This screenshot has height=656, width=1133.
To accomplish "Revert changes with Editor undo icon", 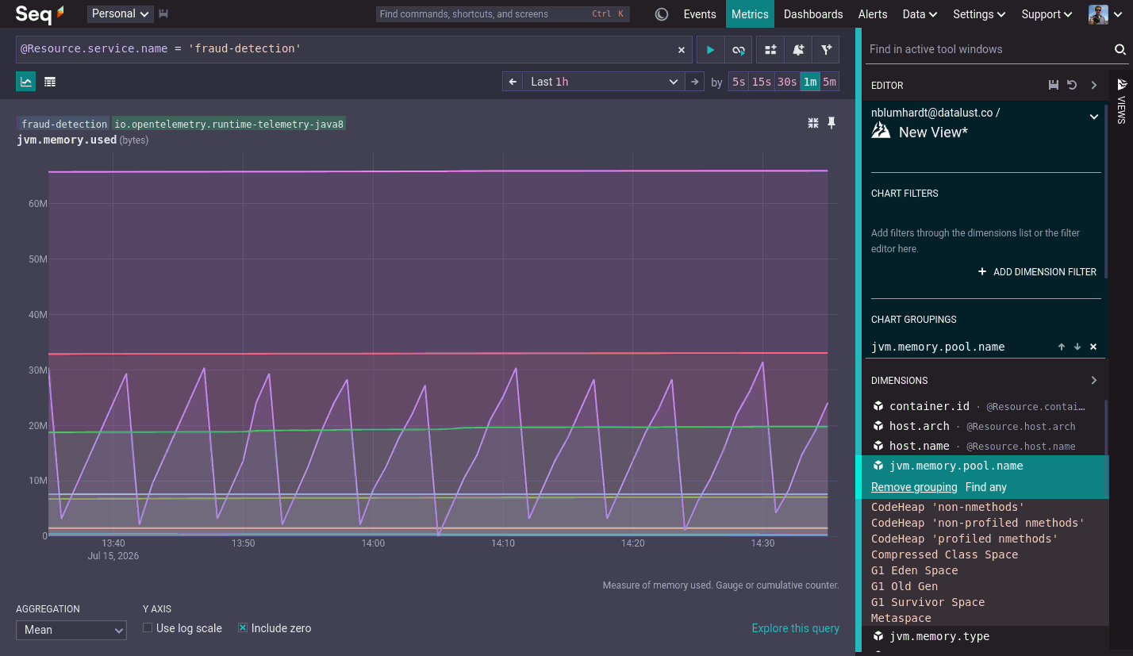I will coord(1072,85).
